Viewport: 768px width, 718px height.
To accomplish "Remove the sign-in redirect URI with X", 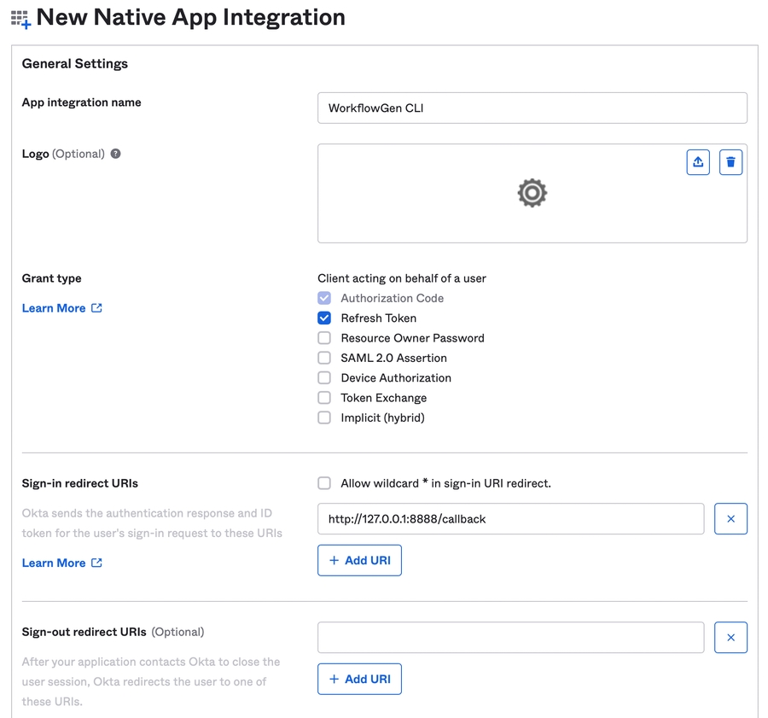I will pos(730,519).
